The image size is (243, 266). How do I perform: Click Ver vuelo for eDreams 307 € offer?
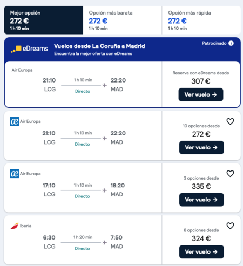201,94
